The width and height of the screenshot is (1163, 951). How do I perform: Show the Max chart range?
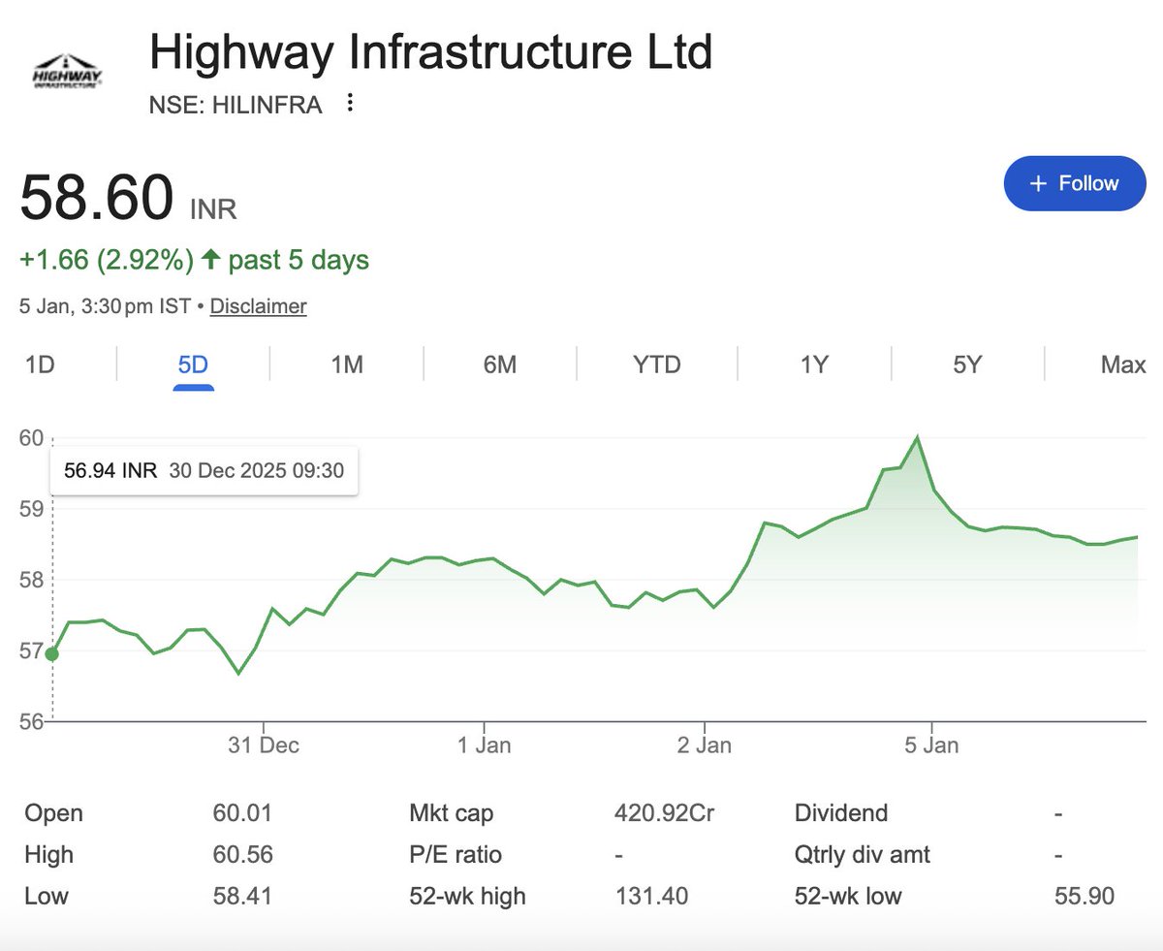[x=1123, y=365]
